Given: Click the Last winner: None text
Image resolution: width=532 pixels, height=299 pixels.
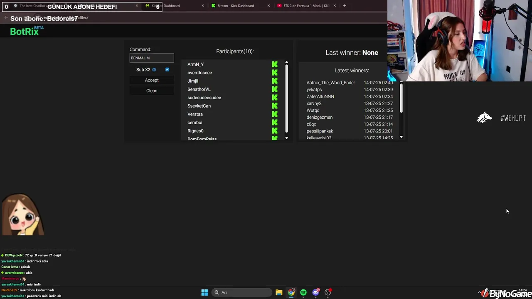Looking at the screenshot, I should (x=352, y=53).
